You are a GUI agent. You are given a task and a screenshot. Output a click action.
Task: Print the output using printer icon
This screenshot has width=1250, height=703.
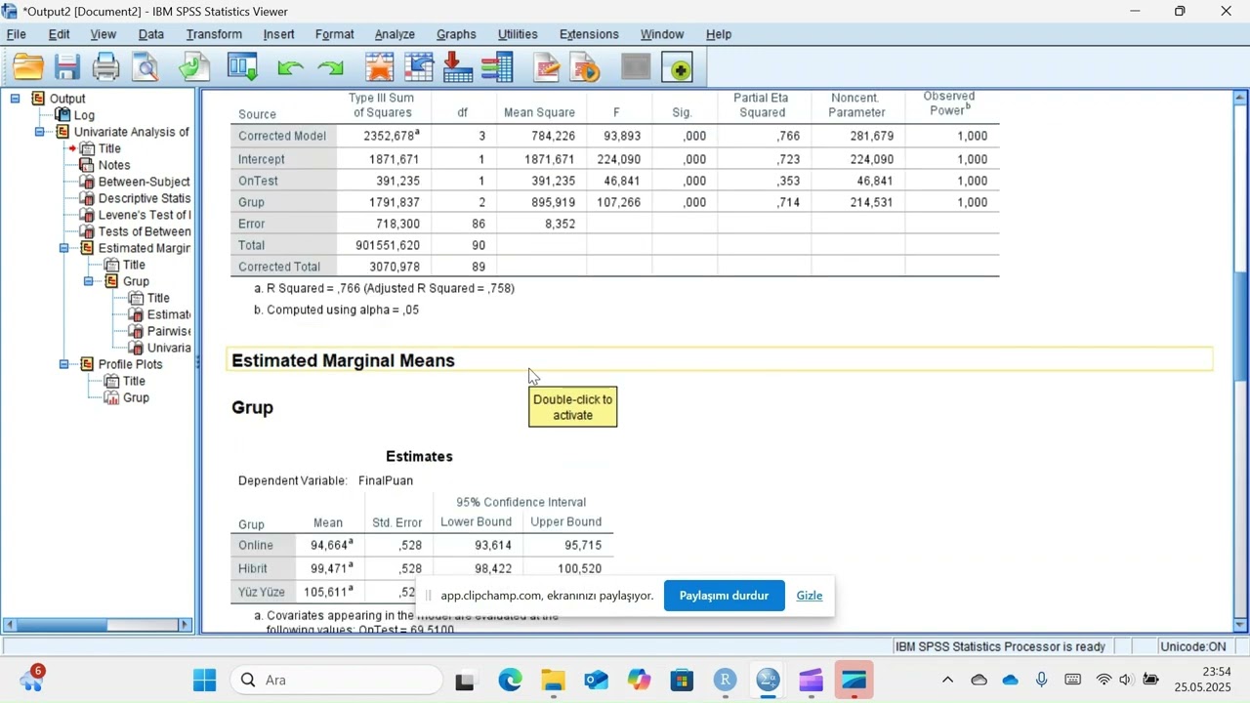coord(105,67)
